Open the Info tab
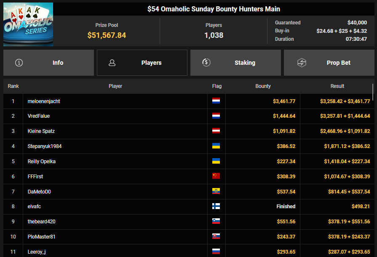377x257 pixels. click(48, 63)
